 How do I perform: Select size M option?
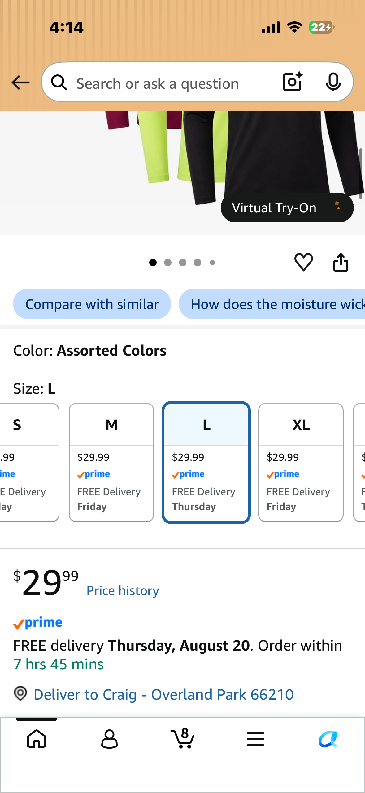pos(111,463)
